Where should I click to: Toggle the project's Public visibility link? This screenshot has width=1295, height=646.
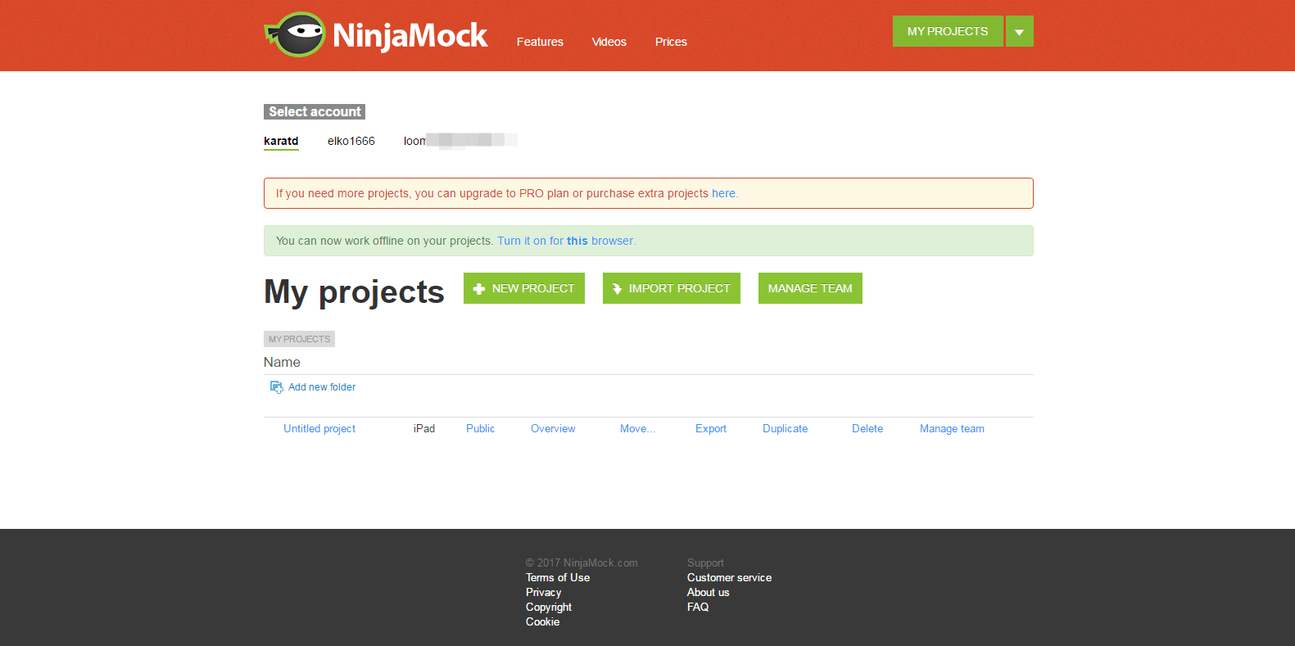pyautogui.click(x=480, y=429)
